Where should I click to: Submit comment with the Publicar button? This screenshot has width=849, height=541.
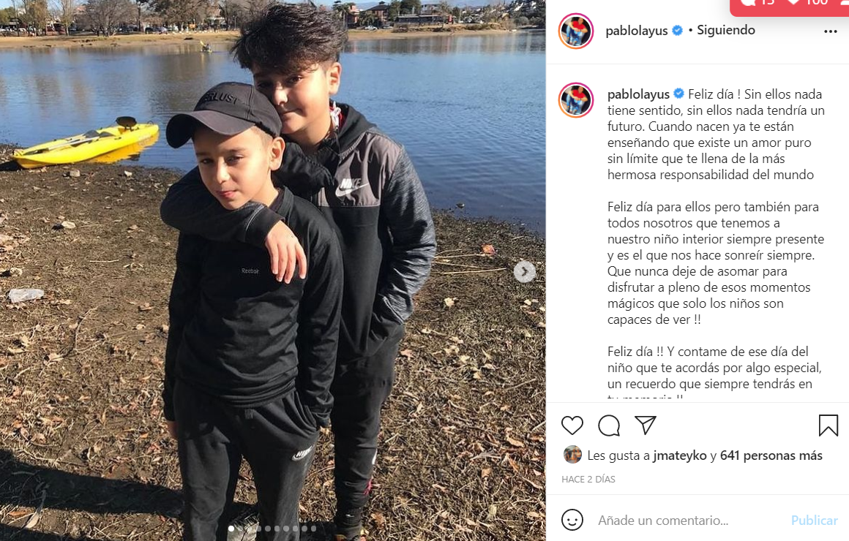[x=815, y=521]
